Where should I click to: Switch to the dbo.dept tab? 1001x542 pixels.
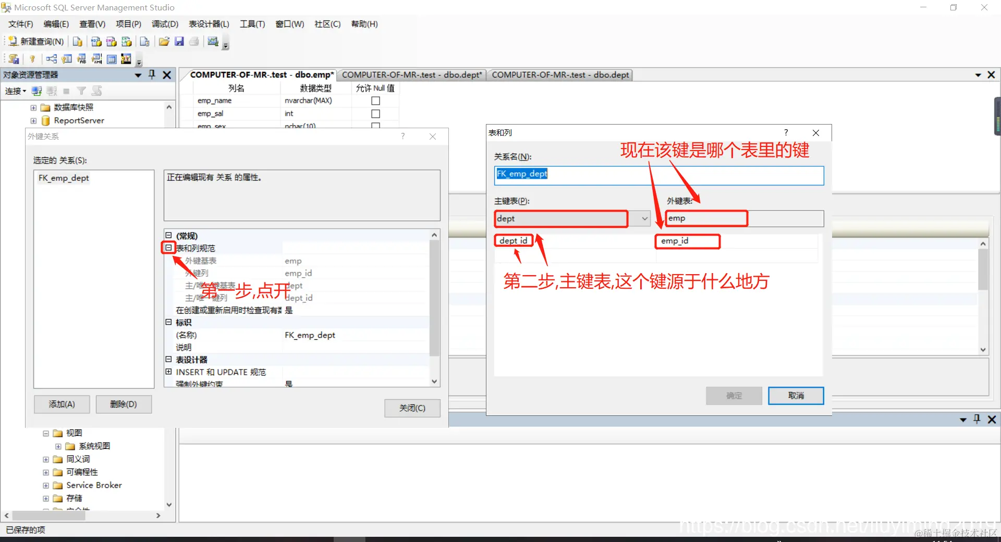tap(560, 75)
